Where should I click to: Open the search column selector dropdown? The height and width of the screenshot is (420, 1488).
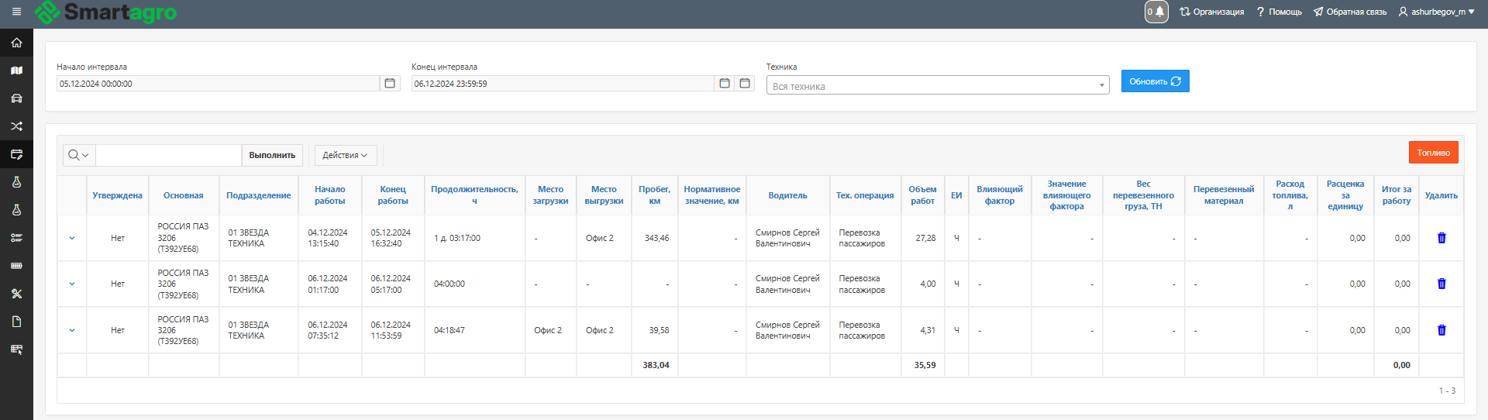click(78, 155)
